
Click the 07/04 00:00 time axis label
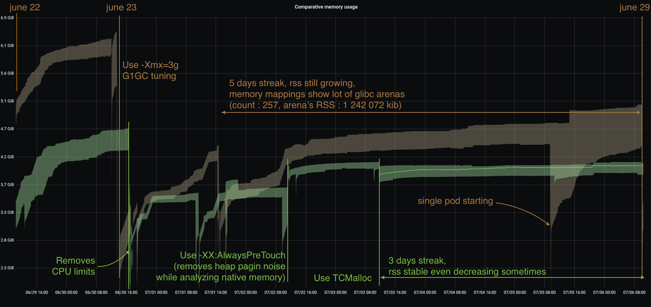click(x=425, y=292)
